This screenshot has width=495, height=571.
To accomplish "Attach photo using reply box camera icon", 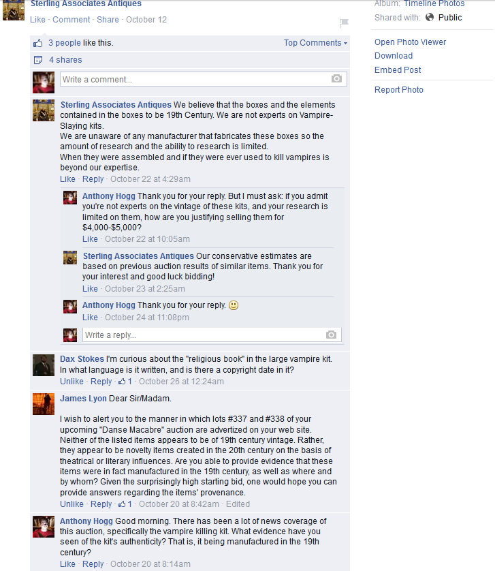I will 331,335.
